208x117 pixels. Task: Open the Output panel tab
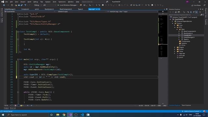pos(6,108)
